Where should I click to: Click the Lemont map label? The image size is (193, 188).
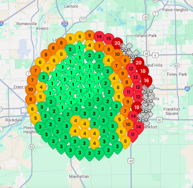click(71, 6)
